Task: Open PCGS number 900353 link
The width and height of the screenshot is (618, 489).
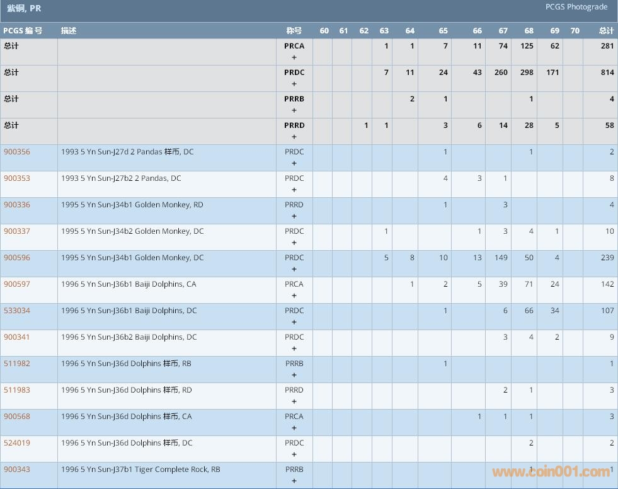Action: [x=17, y=178]
